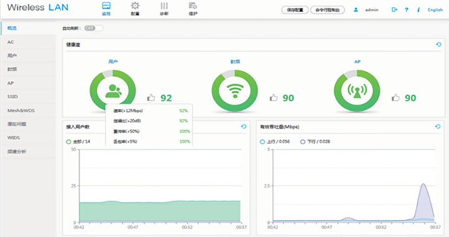Open help via the question mark icon

coord(407,10)
